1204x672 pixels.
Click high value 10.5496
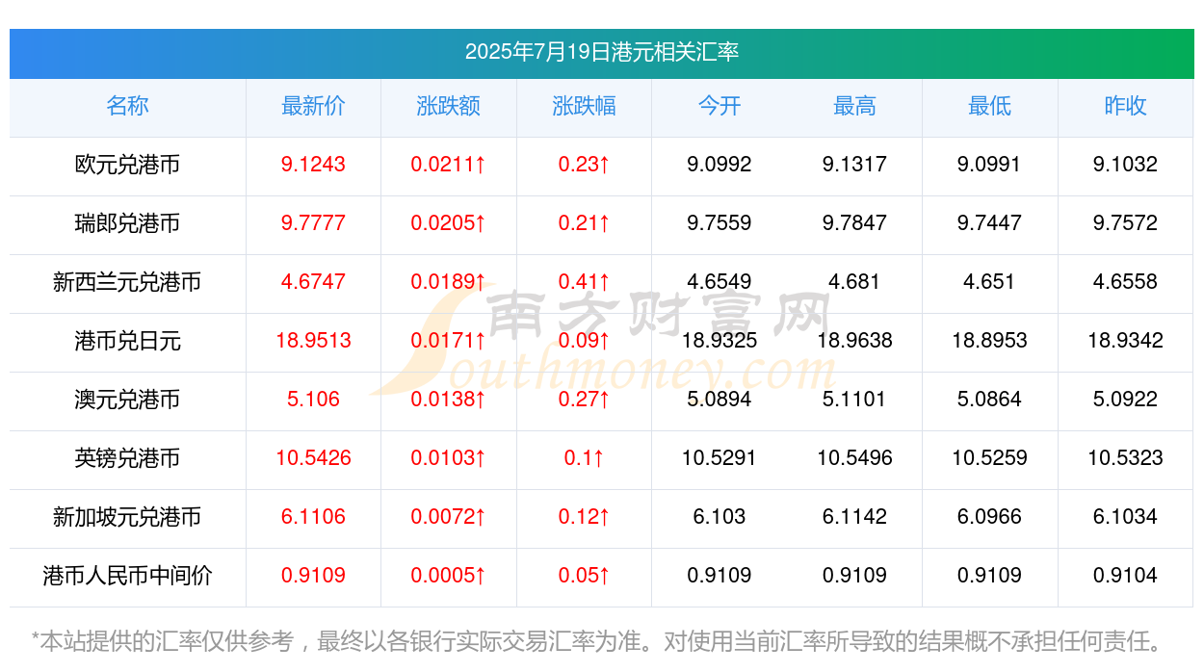(854, 458)
